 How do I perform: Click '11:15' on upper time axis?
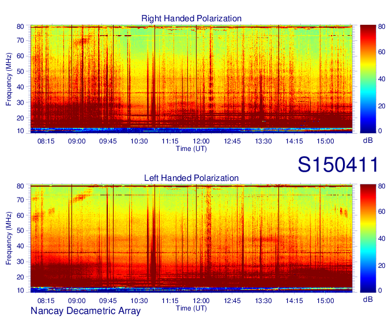point(170,141)
